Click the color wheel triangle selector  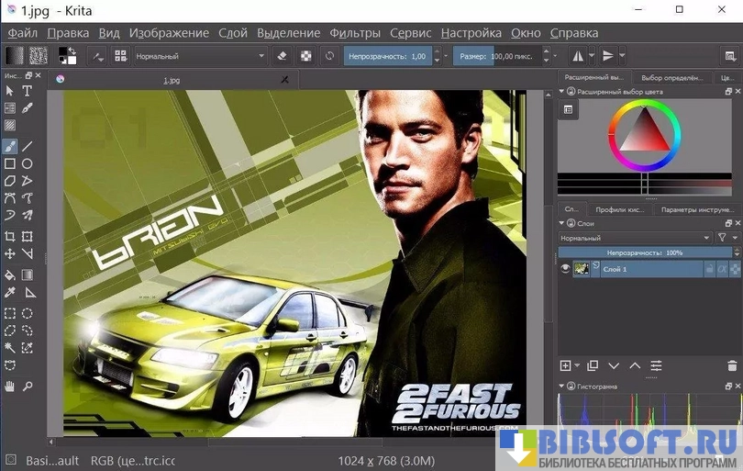[647, 135]
